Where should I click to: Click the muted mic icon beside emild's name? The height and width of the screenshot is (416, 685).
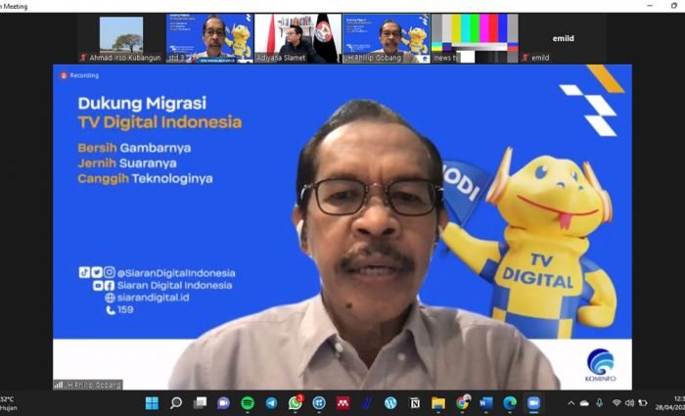[525, 58]
